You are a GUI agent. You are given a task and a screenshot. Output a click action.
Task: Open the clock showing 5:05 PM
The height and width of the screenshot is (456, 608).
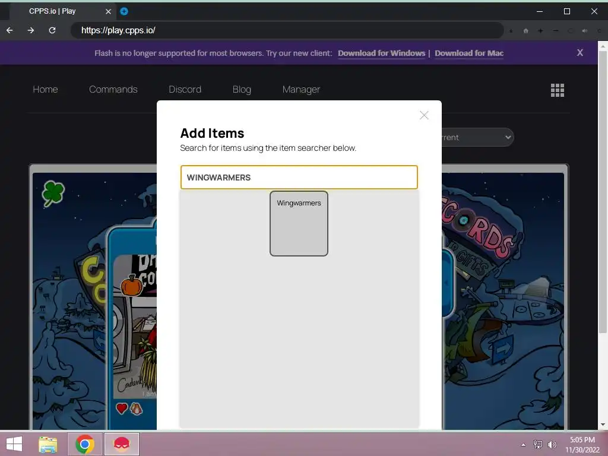point(582,444)
